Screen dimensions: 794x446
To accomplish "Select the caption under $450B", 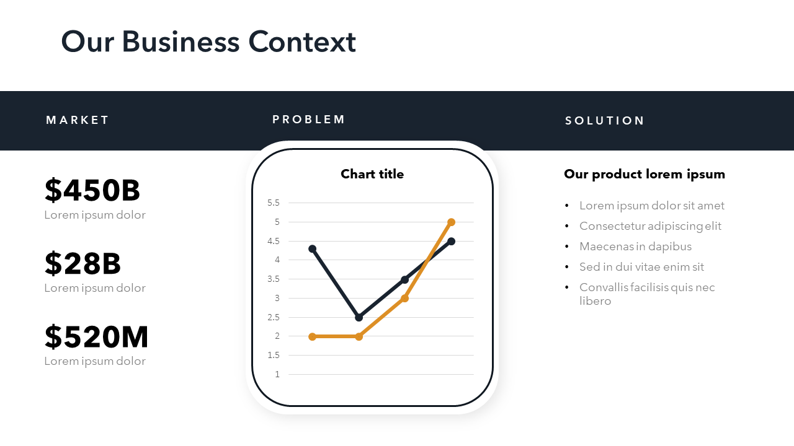I will pos(95,215).
